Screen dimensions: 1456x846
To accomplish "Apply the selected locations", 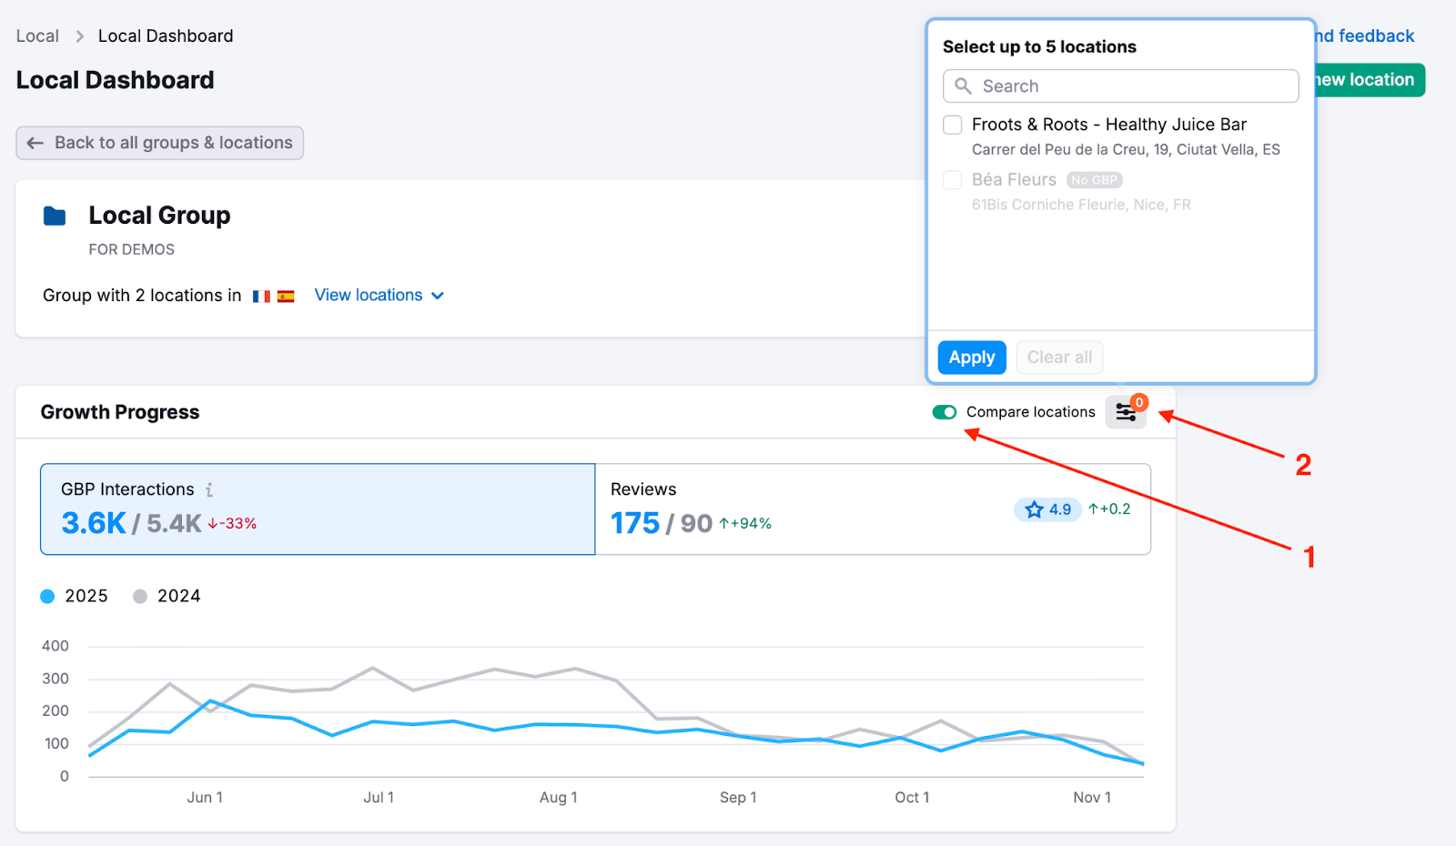I will point(971,357).
